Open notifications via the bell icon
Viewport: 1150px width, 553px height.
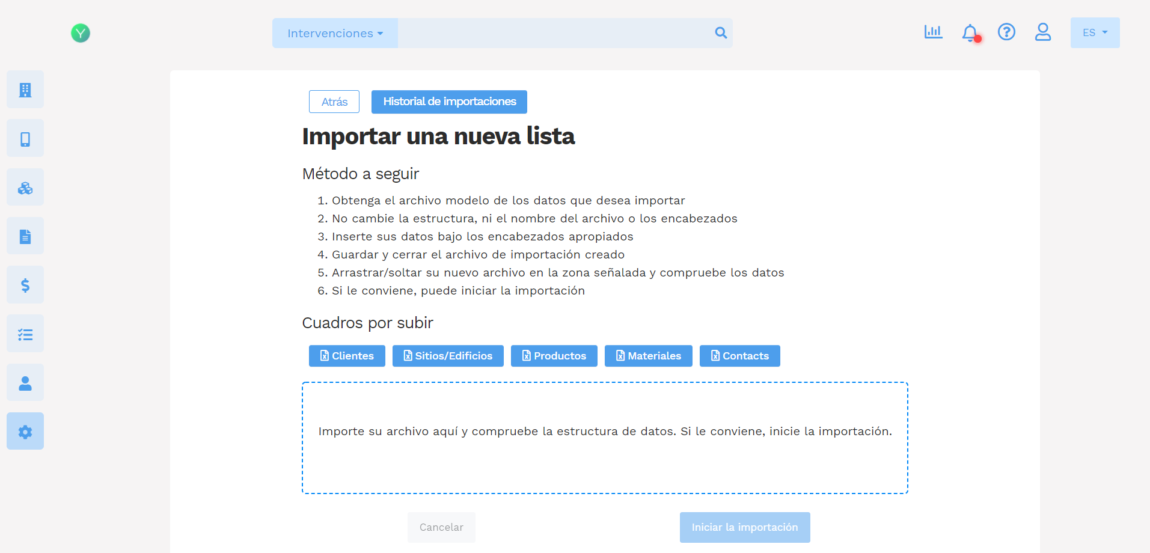(x=970, y=33)
